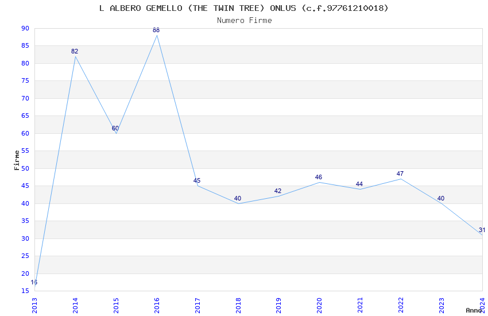Click x-axis year 2021

[x=360, y=305]
